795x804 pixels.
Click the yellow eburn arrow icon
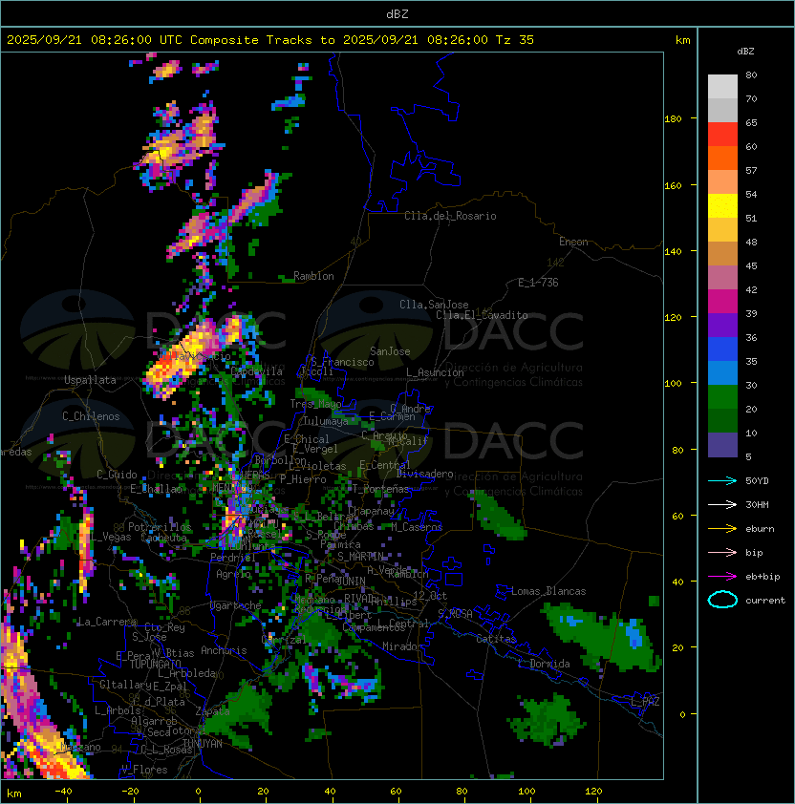(x=722, y=529)
